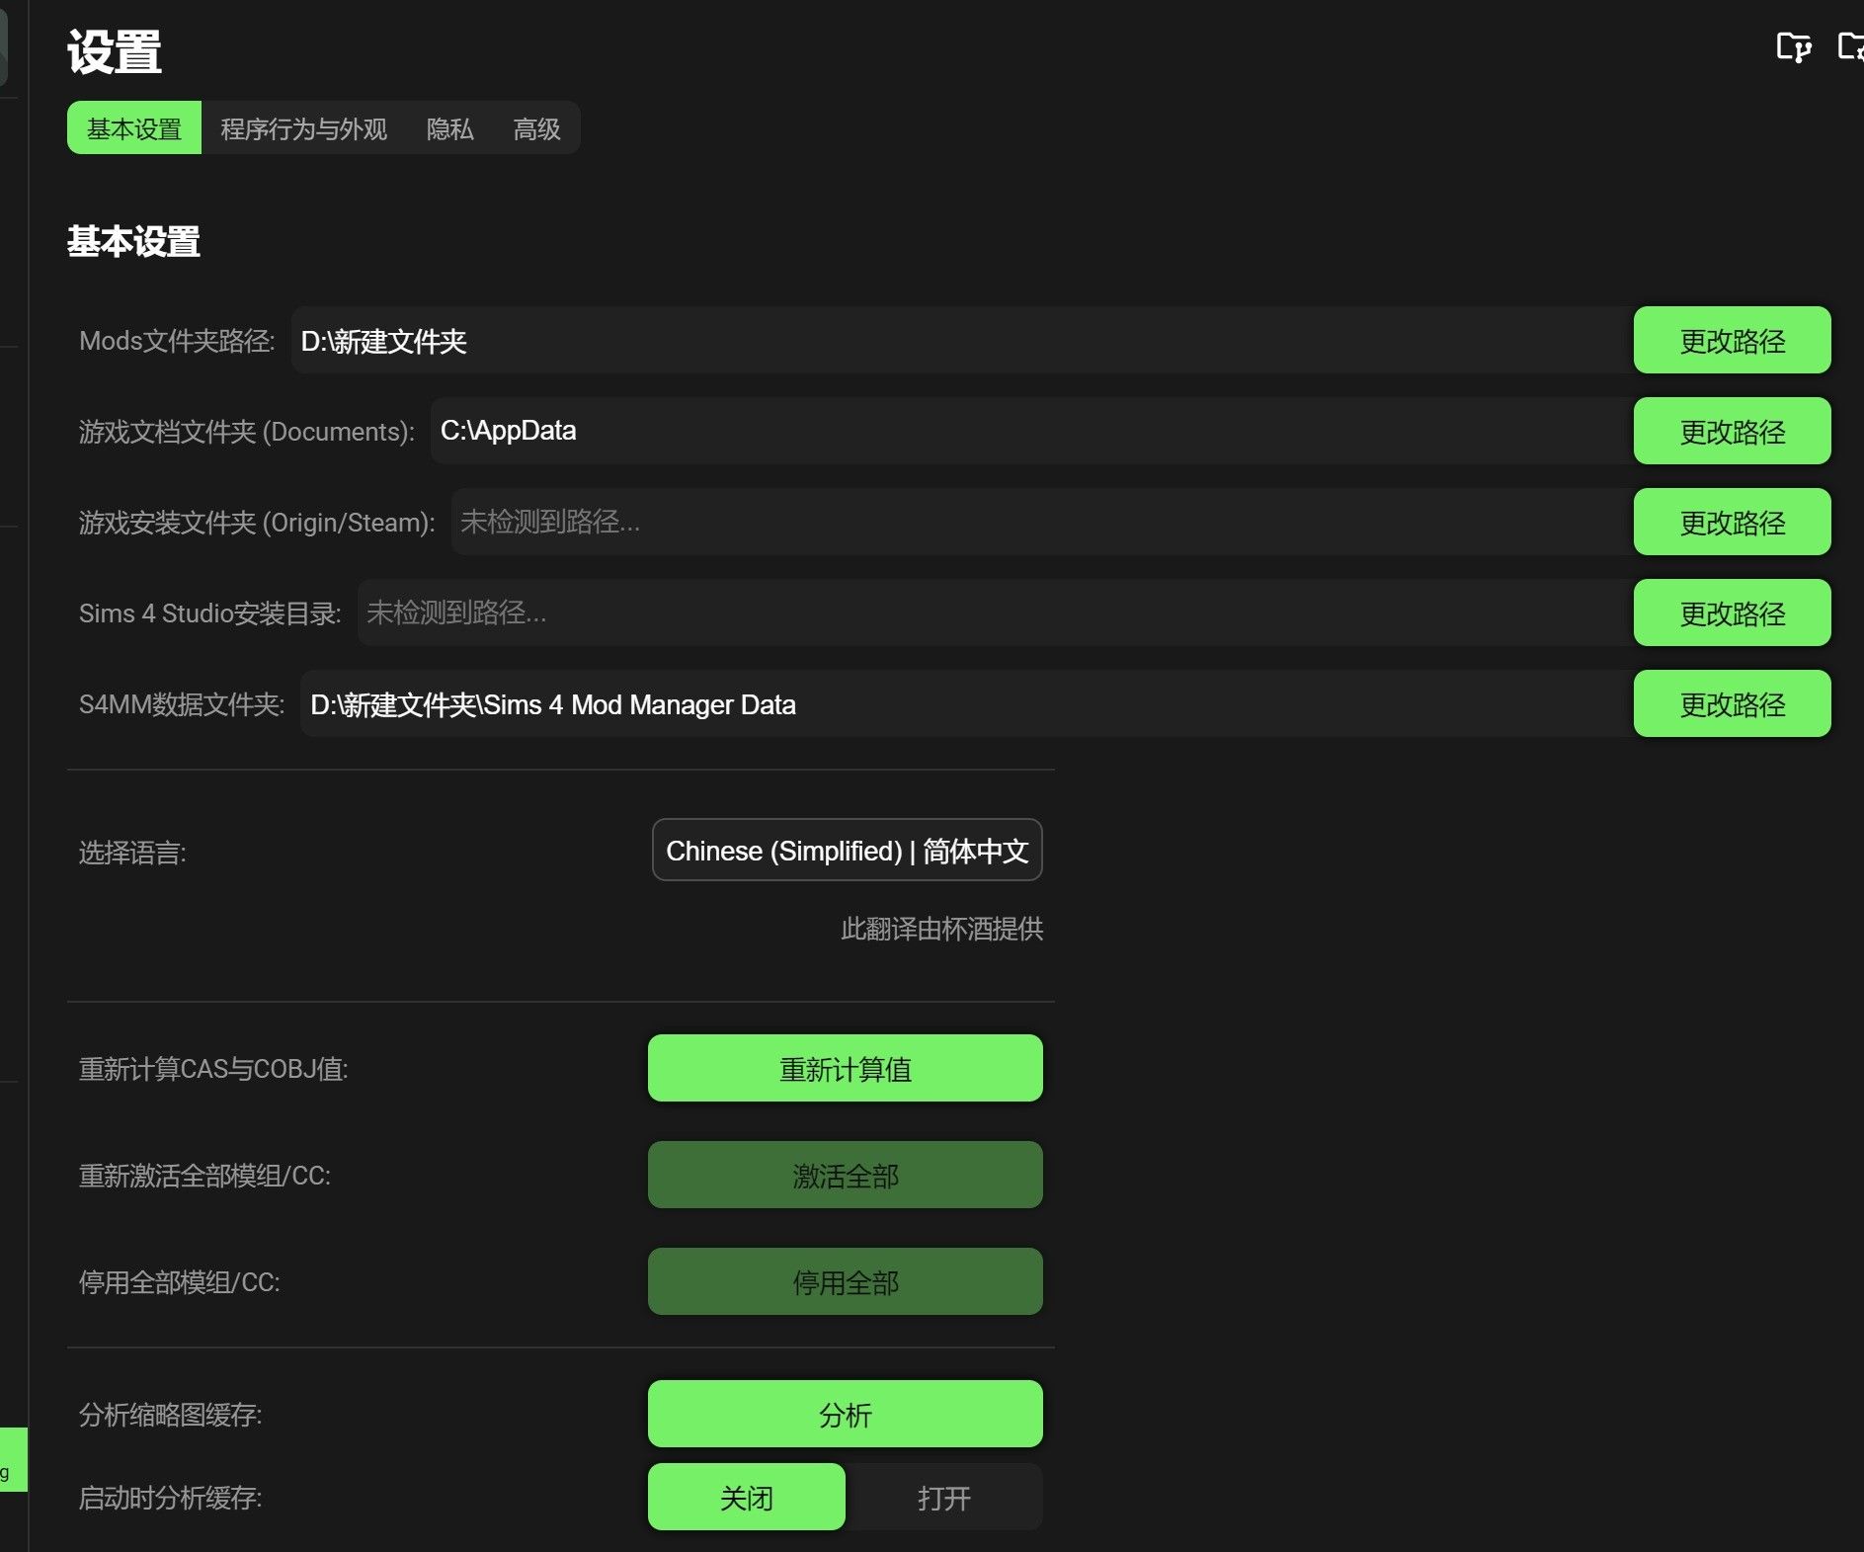Click the 激活全部 button
Viewport: 1864px width, 1552px height.
pos(845,1176)
